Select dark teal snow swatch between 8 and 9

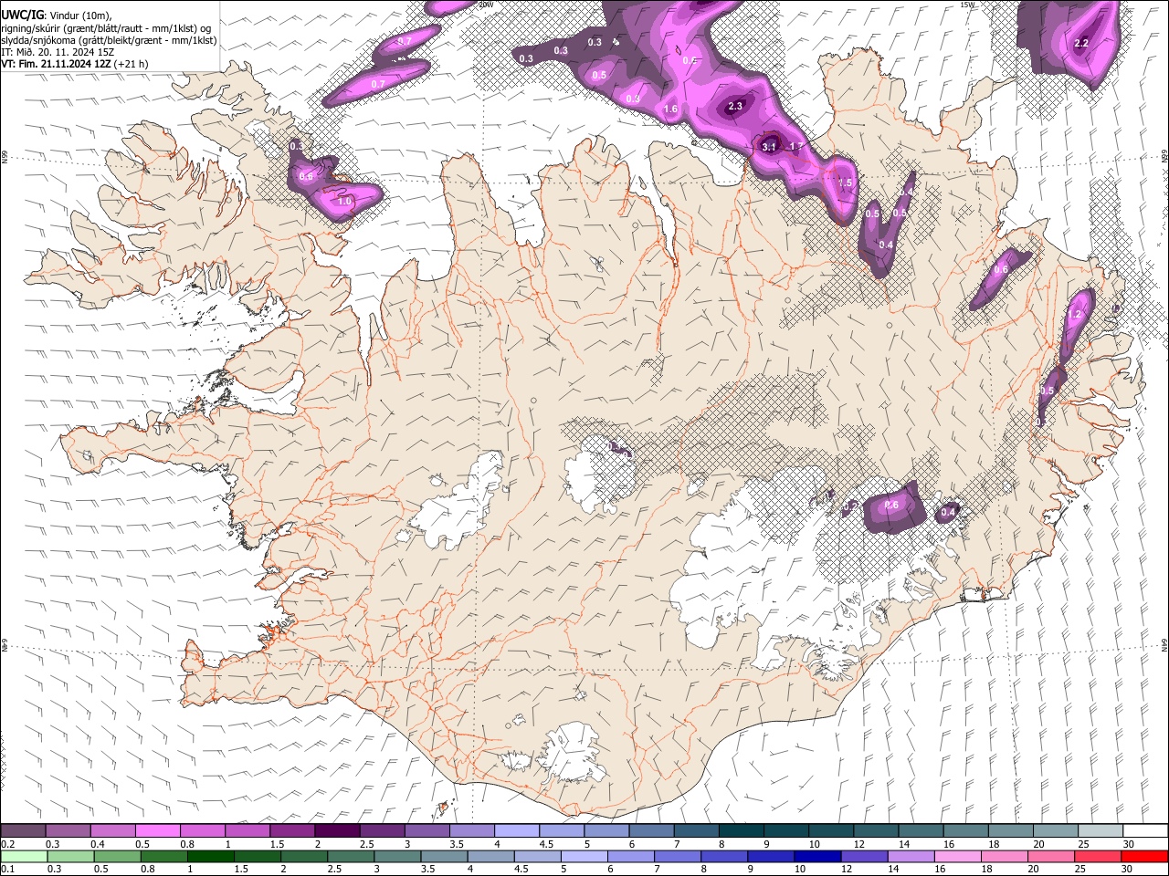(x=742, y=830)
